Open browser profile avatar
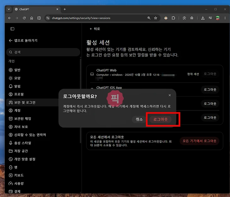The width and height of the screenshot is (230, 197). pos(218,18)
